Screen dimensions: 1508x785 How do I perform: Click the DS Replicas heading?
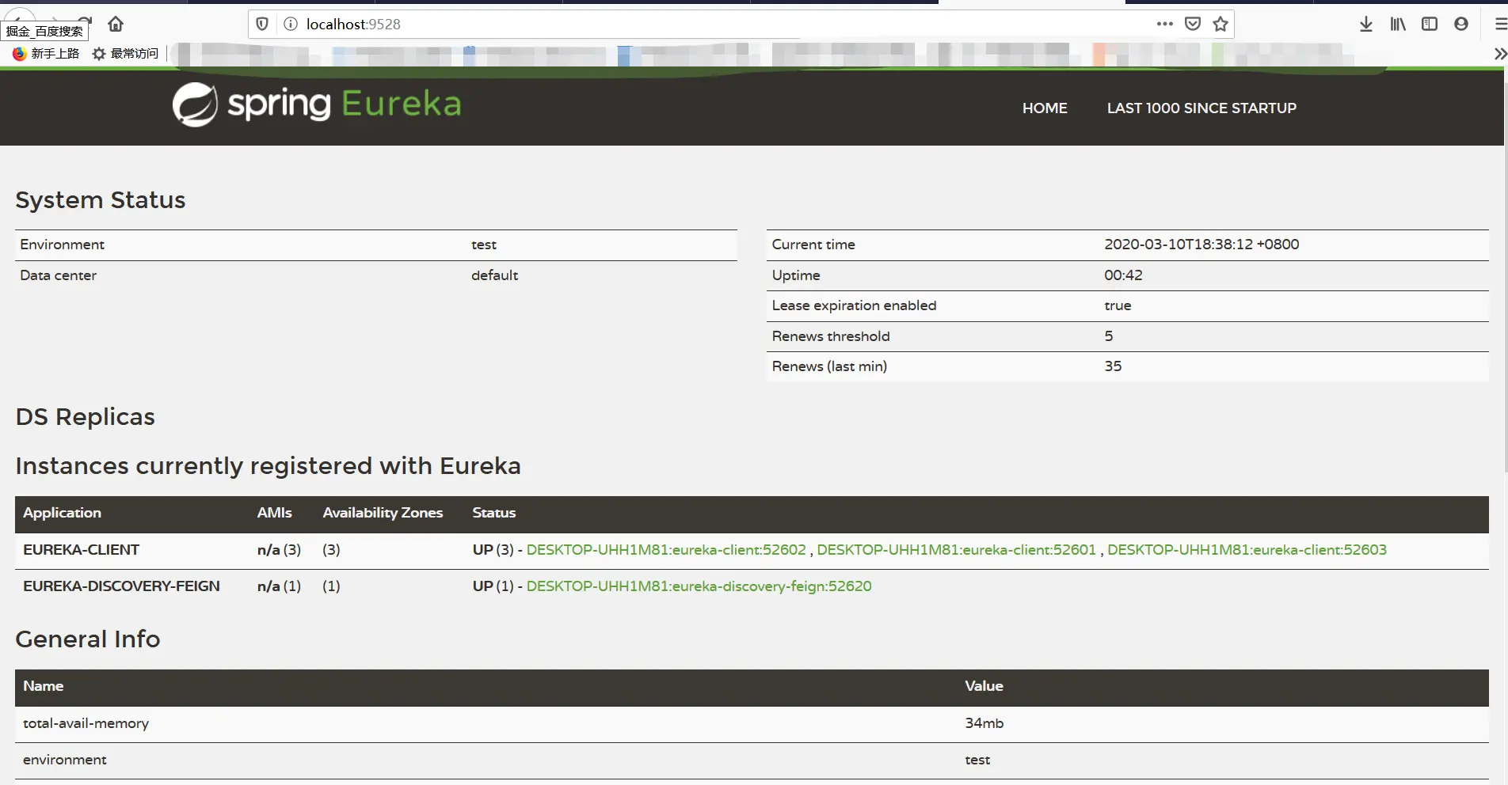86,417
